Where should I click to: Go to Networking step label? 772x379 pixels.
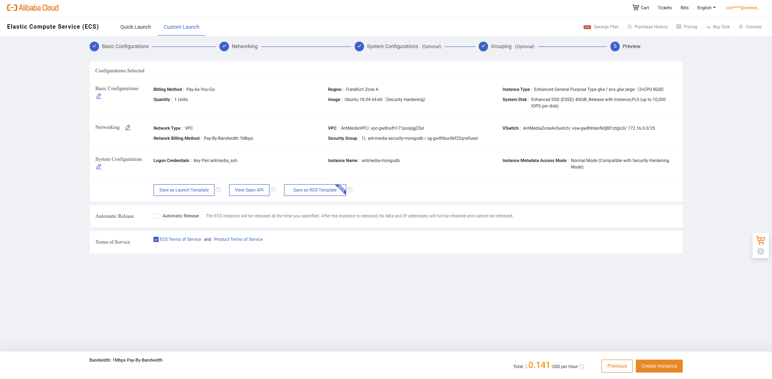pos(244,46)
